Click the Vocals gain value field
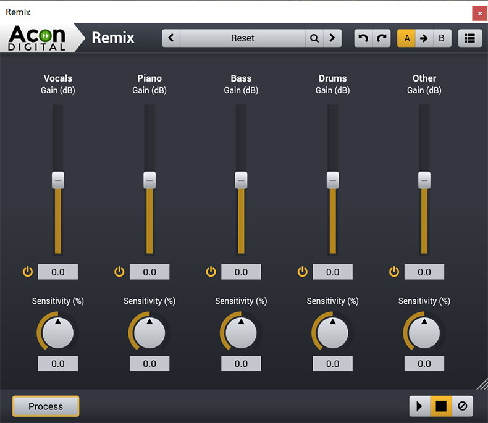This screenshot has height=423, width=488. 58,272
